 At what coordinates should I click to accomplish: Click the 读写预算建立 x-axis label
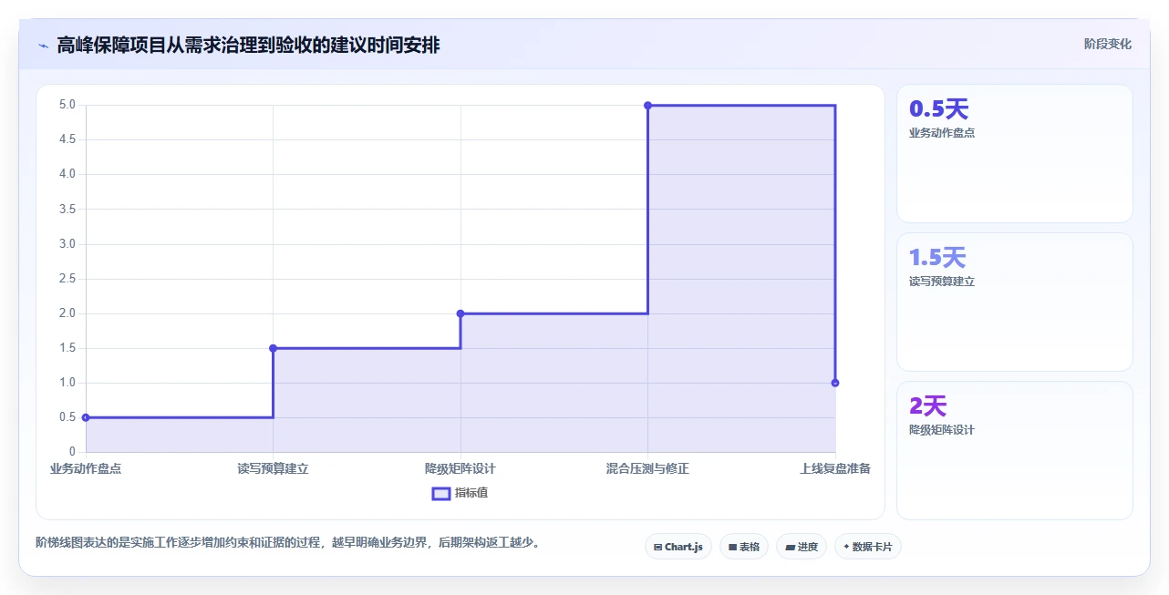[273, 469]
